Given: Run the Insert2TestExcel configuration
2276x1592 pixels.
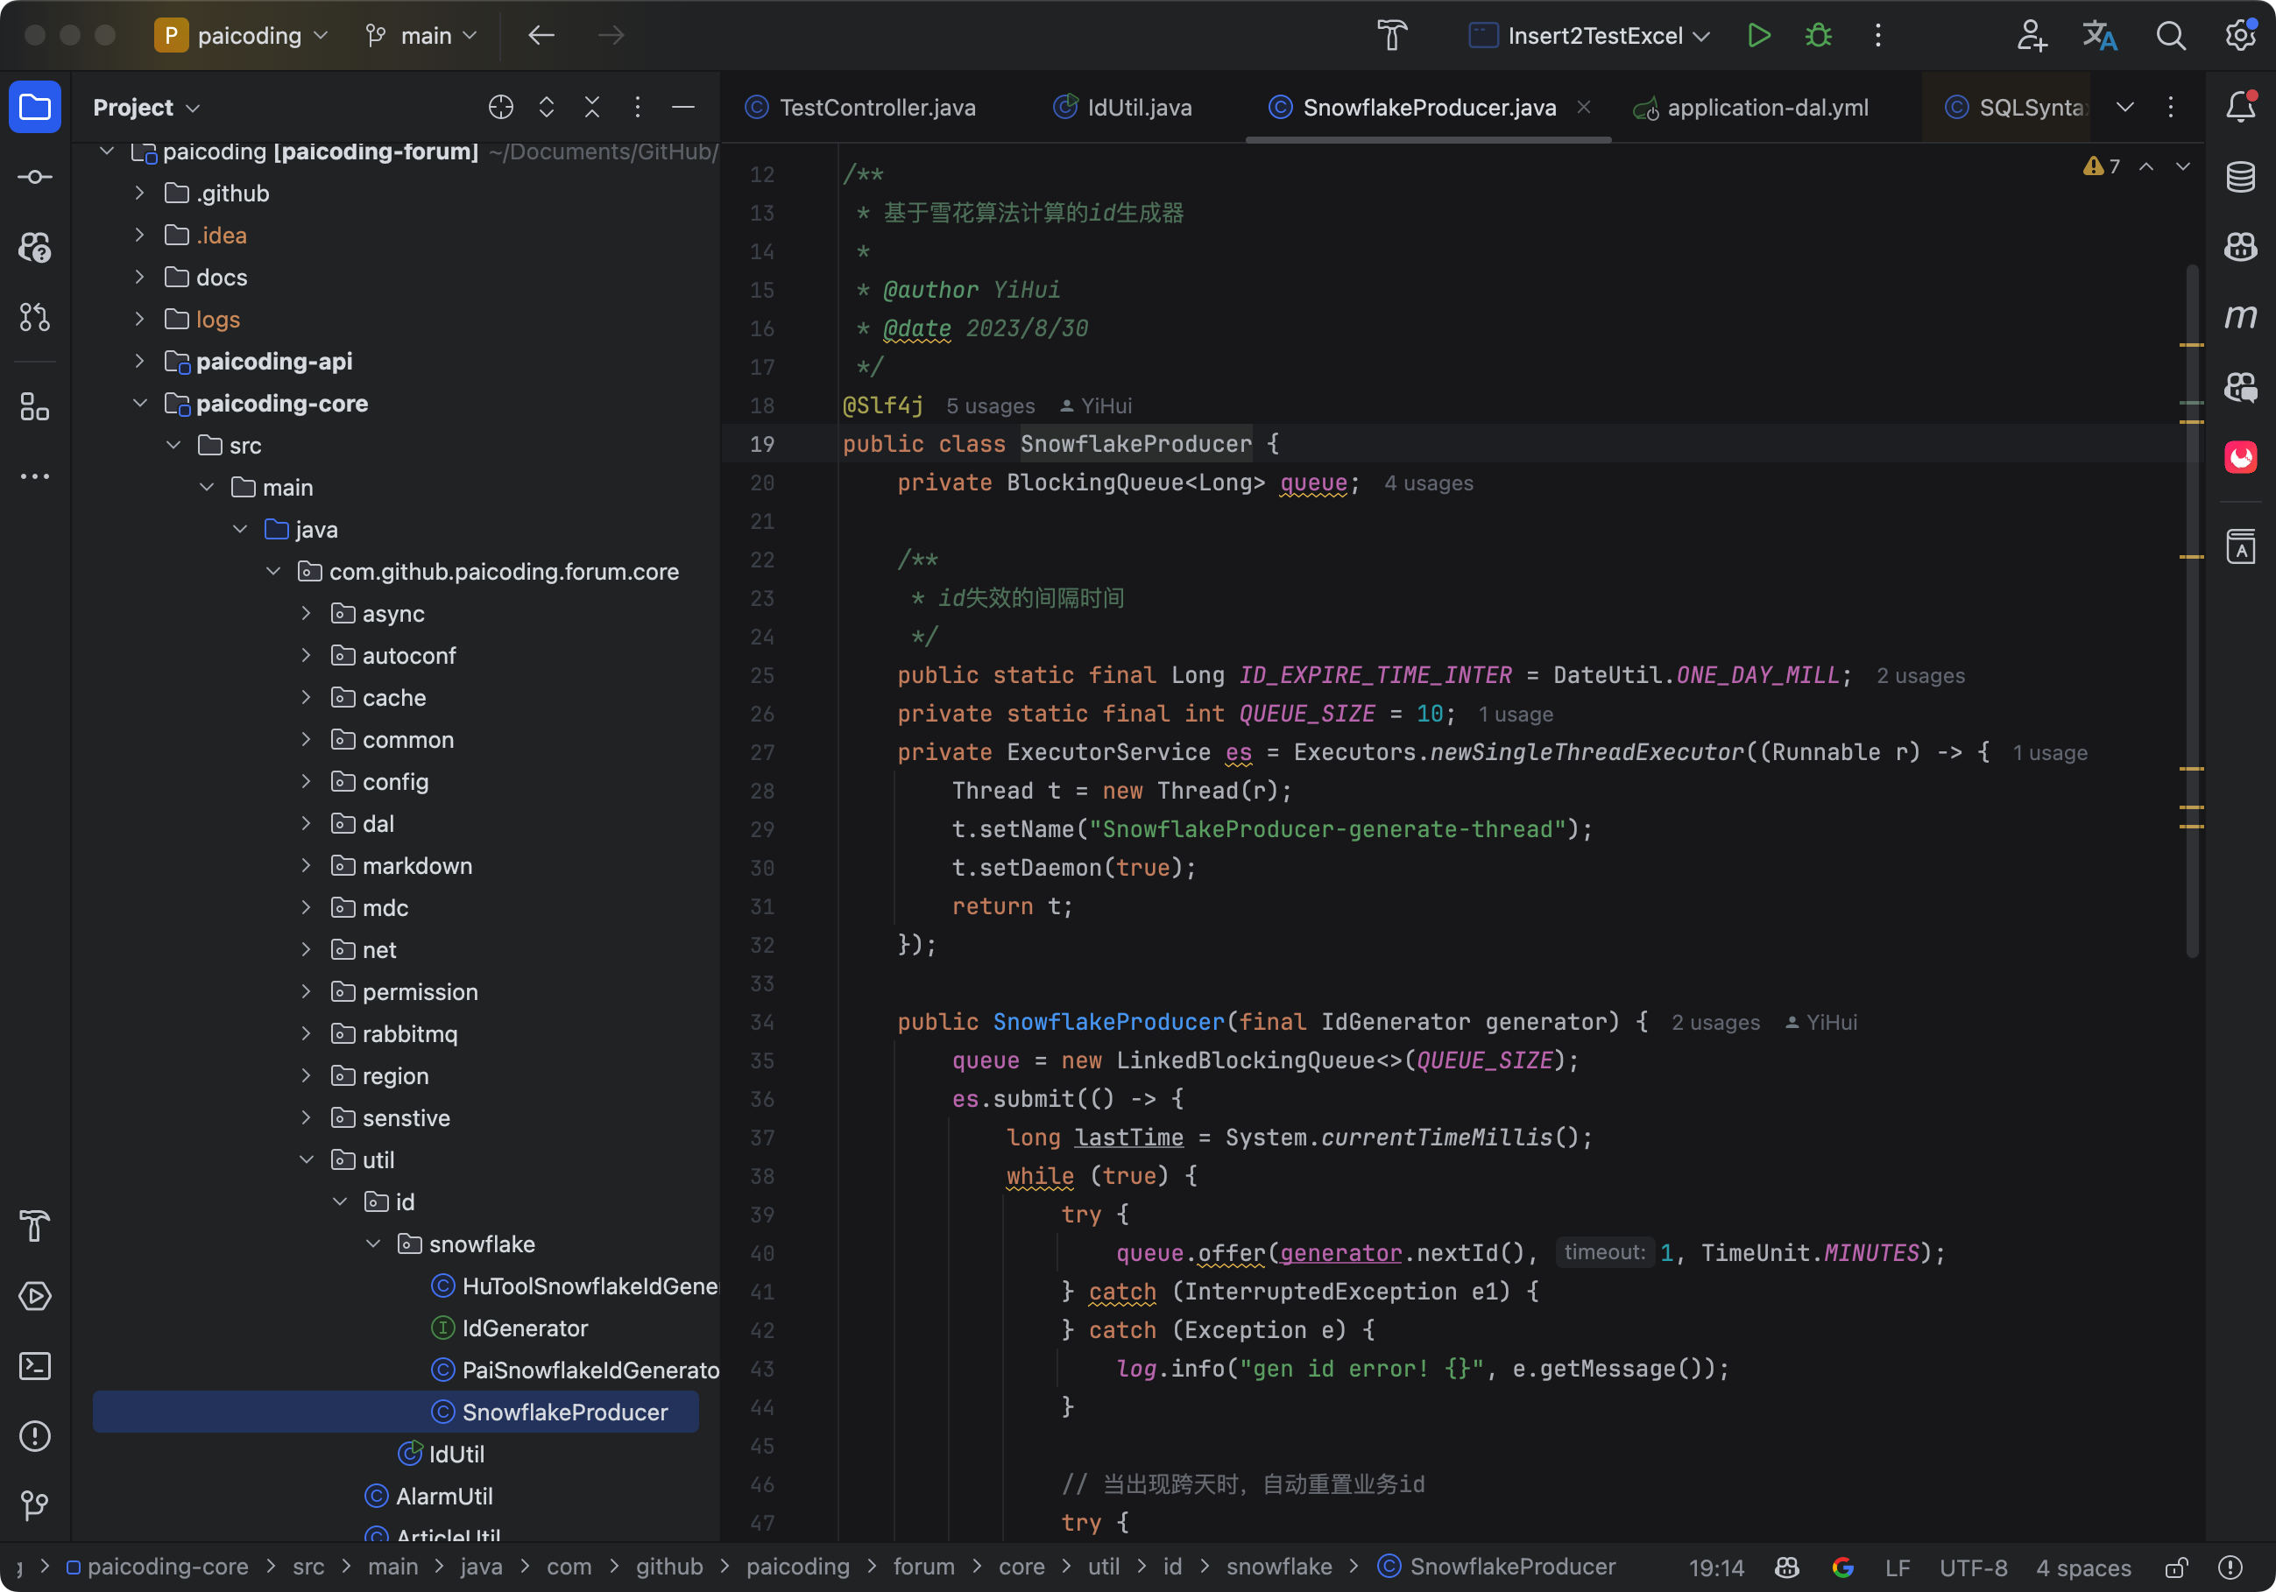Looking at the screenshot, I should [1757, 36].
